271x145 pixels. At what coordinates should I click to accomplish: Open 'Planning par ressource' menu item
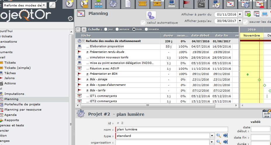(x=23, y=109)
